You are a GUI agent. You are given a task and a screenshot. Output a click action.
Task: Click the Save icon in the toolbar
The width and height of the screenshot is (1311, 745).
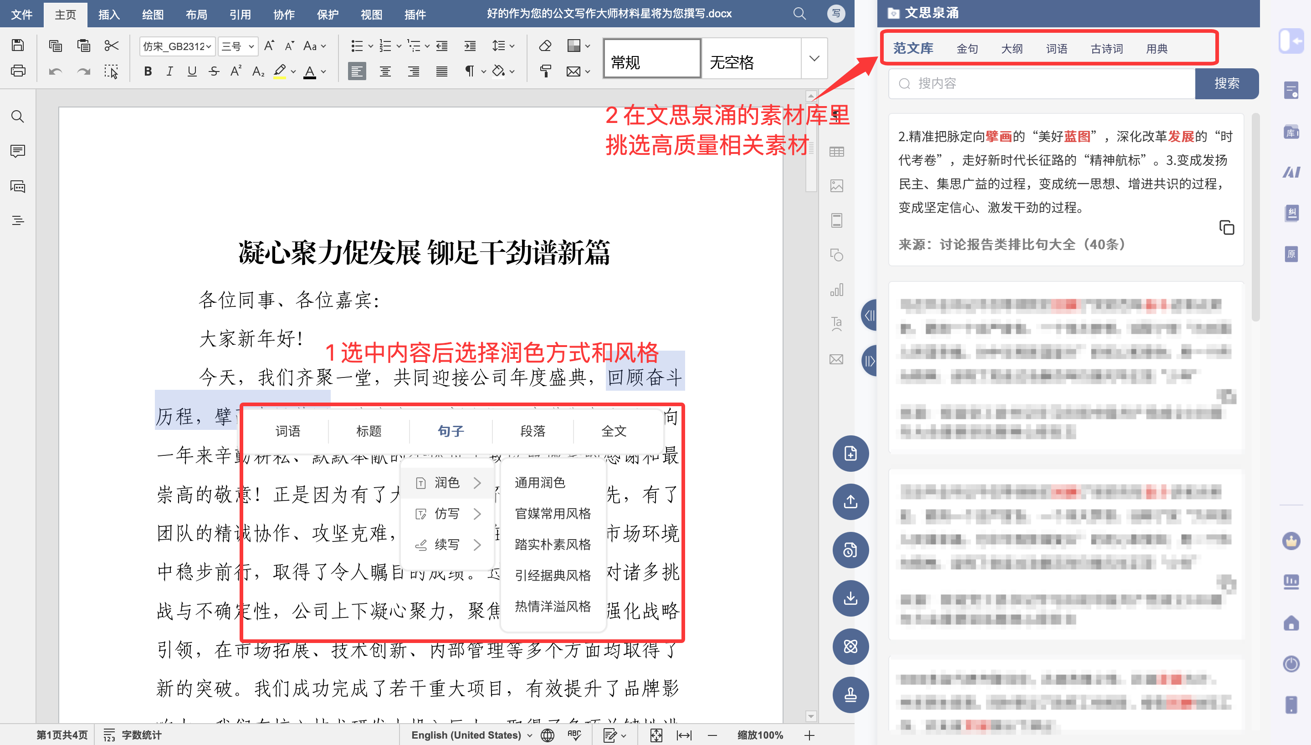pyautogui.click(x=18, y=45)
